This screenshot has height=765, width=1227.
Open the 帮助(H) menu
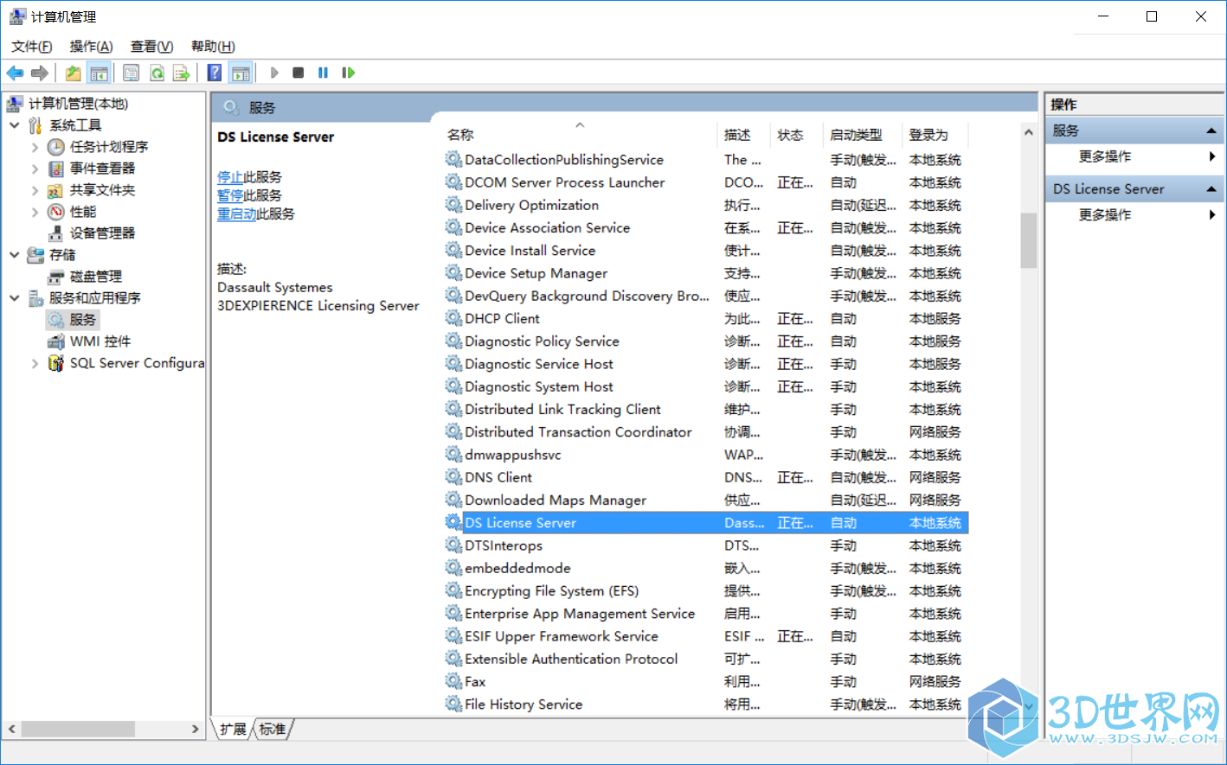coord(213,47)
